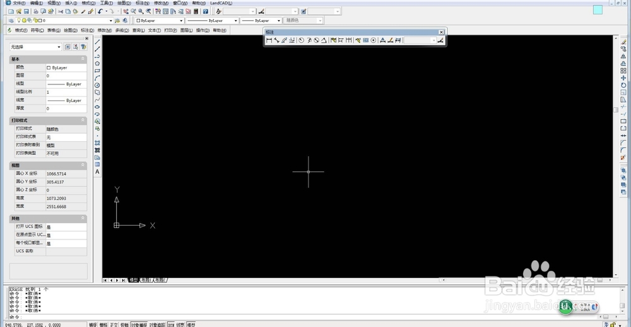Toggle 模型 model space button in status bar
This screenshot has width=631, height=327.
pos(191,324)
